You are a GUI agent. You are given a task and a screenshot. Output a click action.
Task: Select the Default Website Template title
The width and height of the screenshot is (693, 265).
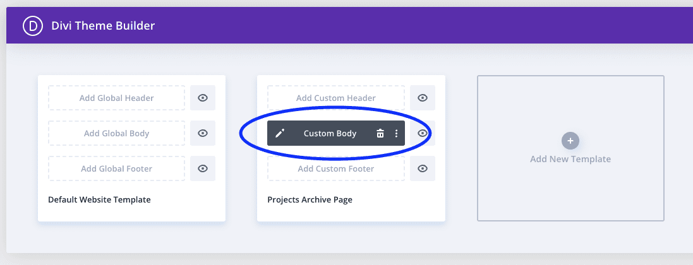[99, 200]
